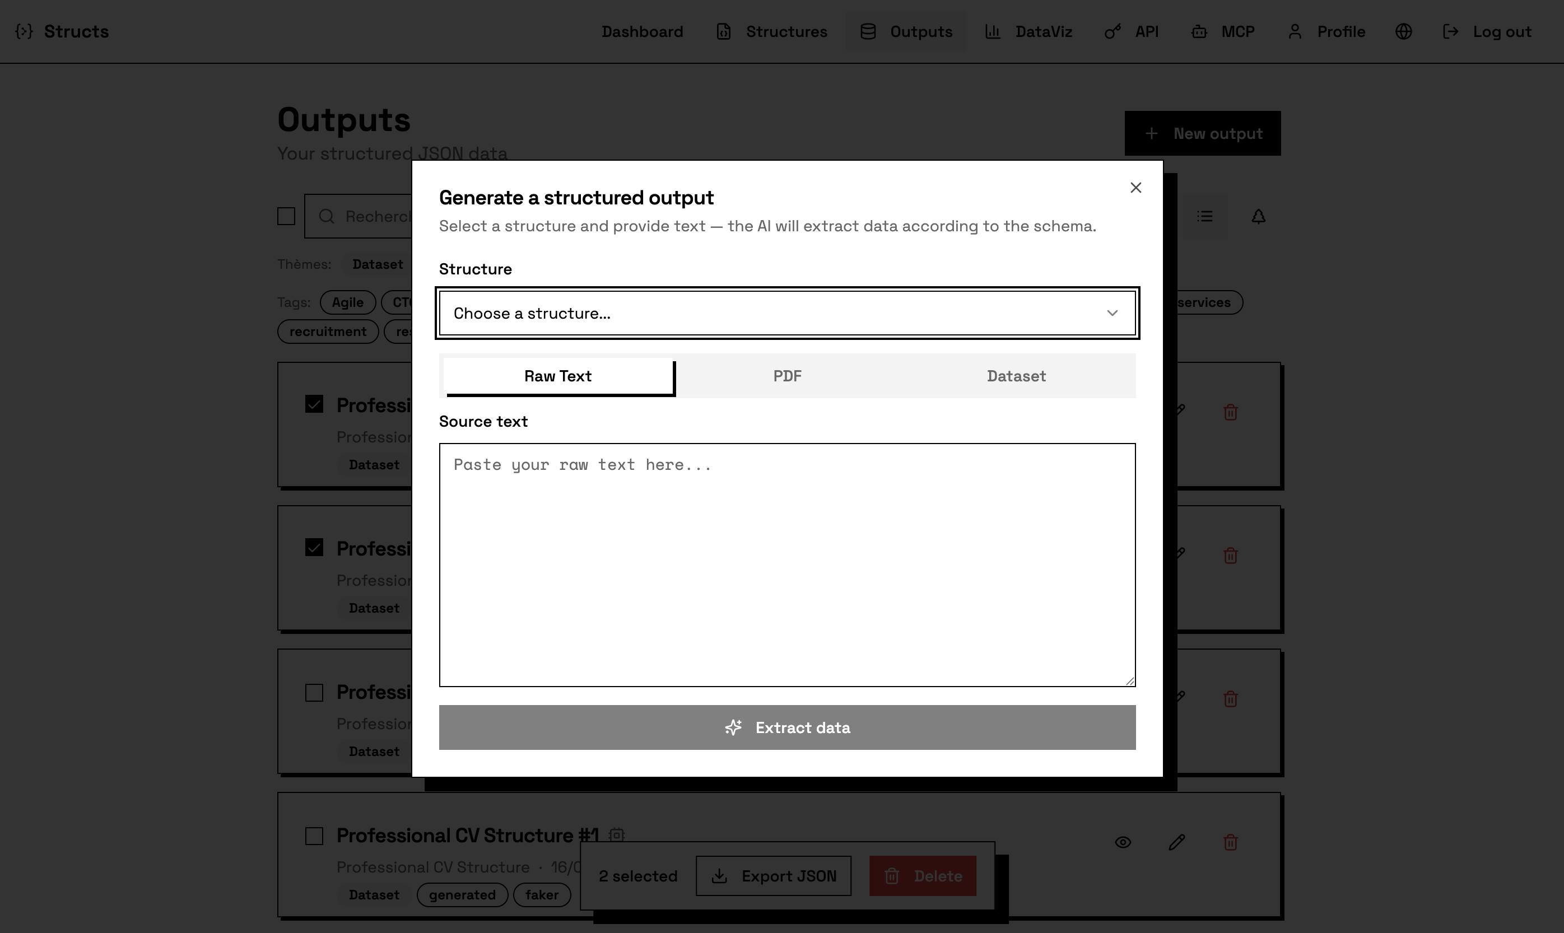Click the key icon next to API
1564x933 pixels.
pyautogui.click(x=1113, y=31)
